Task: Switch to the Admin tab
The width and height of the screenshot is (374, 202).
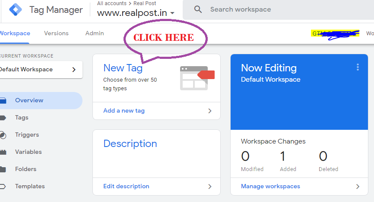Action: [95, 33]
